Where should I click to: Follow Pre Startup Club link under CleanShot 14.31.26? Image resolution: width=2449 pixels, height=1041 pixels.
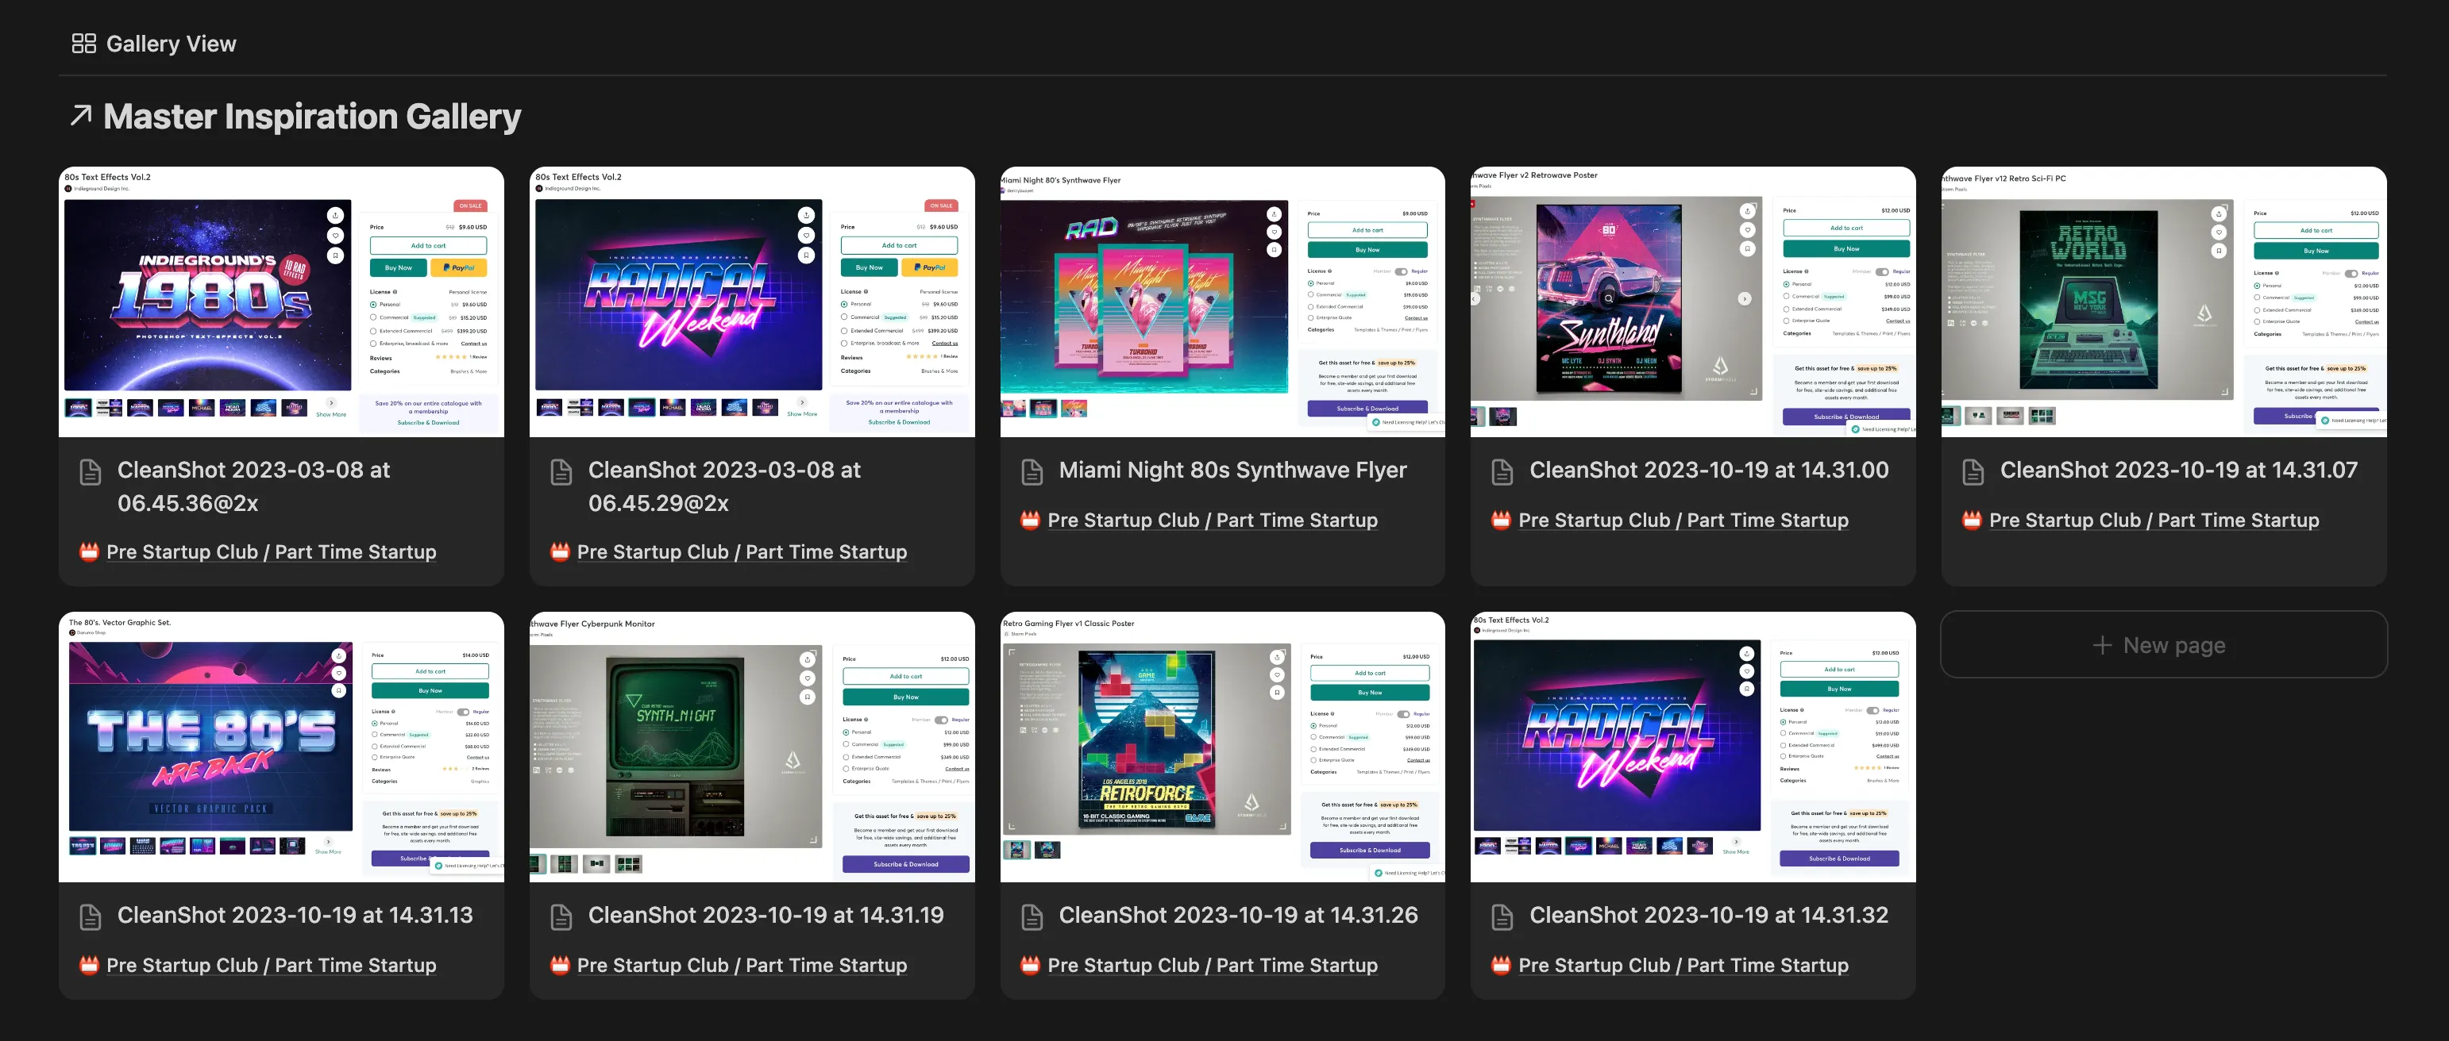coord(1212,965)
